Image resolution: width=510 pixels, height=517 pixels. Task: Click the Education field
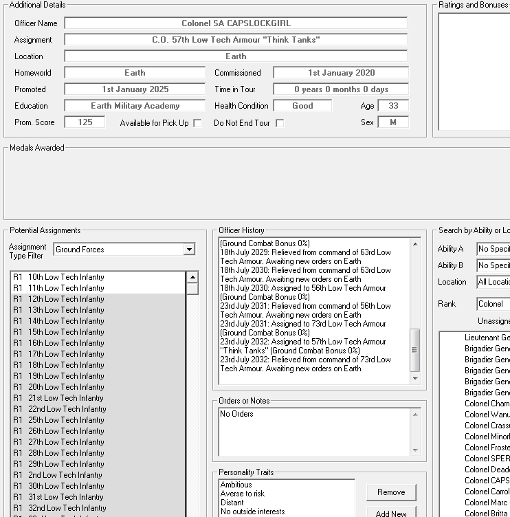135,105
